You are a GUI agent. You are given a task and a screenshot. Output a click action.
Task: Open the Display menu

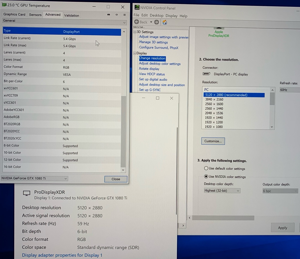coord(171,16)
